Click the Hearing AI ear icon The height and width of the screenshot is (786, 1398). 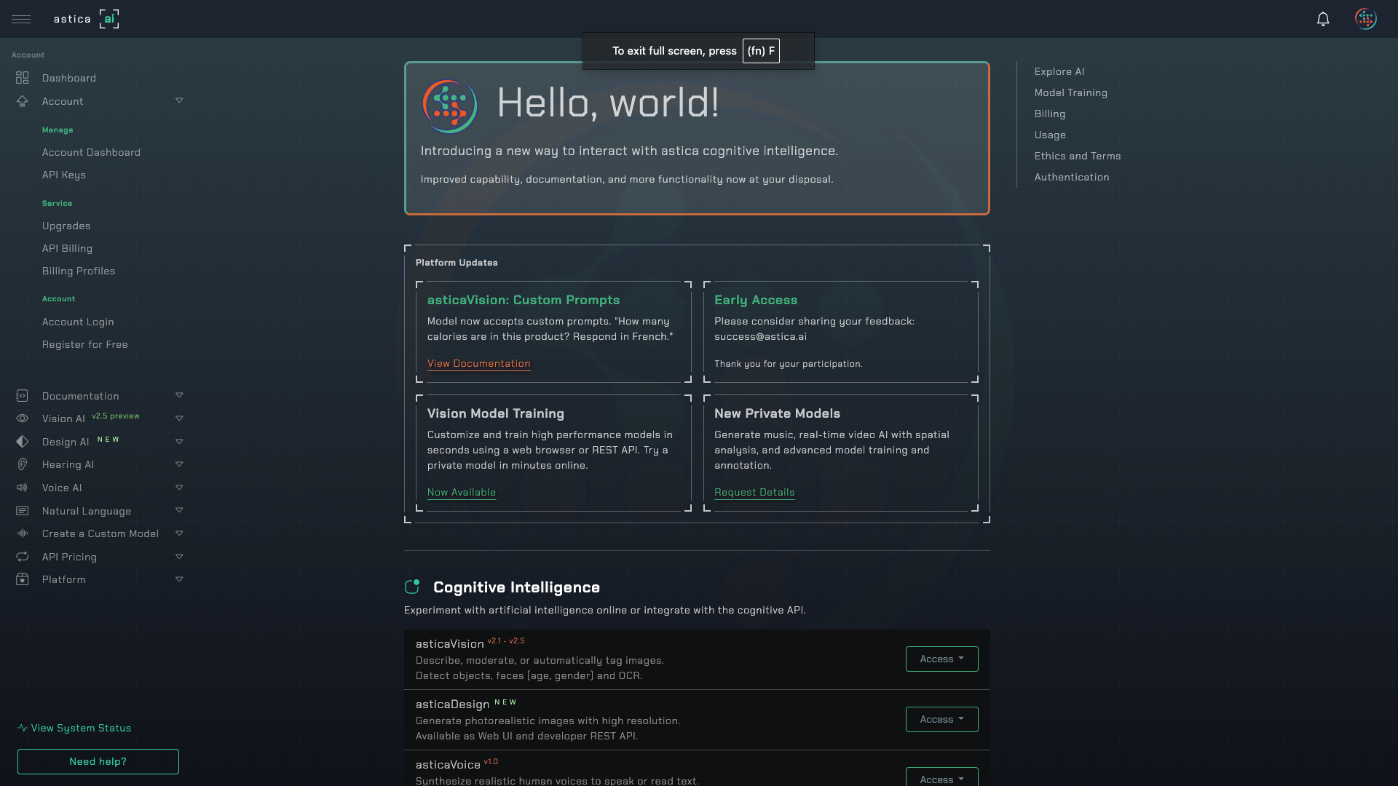23,464
